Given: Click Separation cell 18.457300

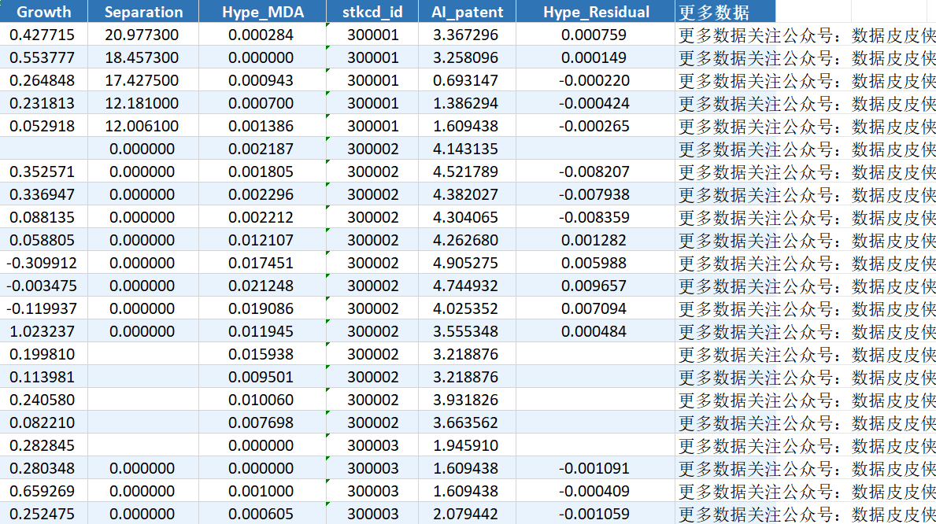Looking at the screenshot, I should pos(143,57).
